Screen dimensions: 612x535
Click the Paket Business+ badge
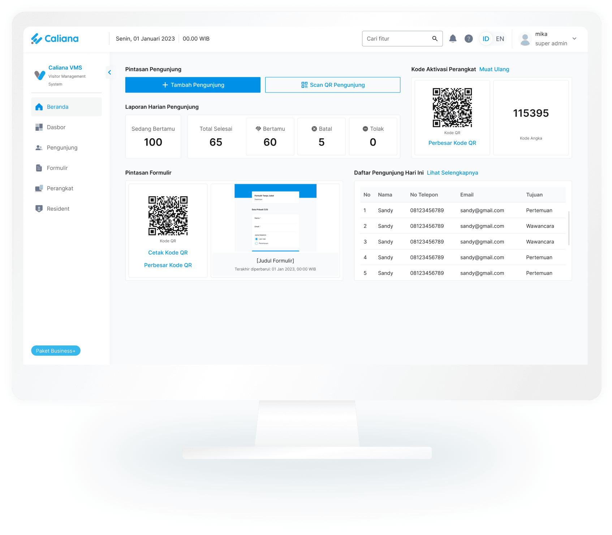coord(56,351)
